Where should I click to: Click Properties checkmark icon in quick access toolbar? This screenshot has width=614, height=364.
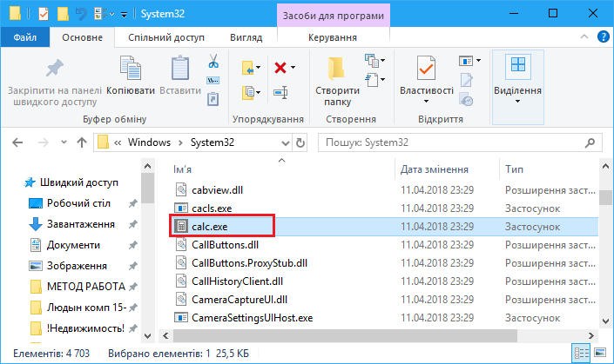tap(43, 14)
